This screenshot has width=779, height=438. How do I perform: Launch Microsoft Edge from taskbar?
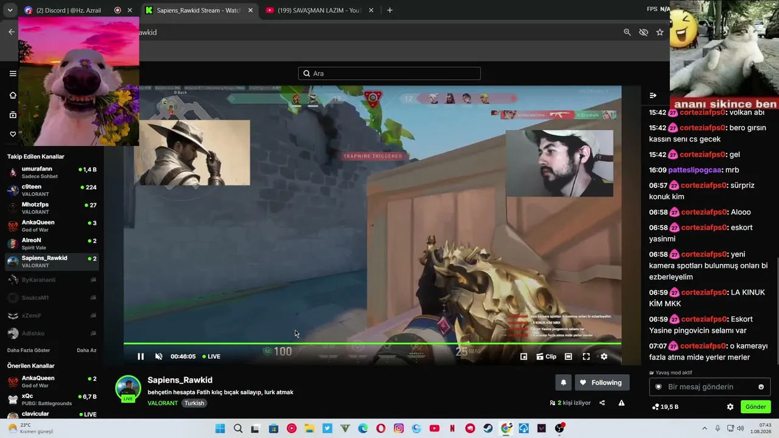point(363,428)
